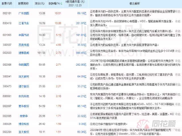Click the sort arrow beside 涨跌幅(%)

(61, 3)
